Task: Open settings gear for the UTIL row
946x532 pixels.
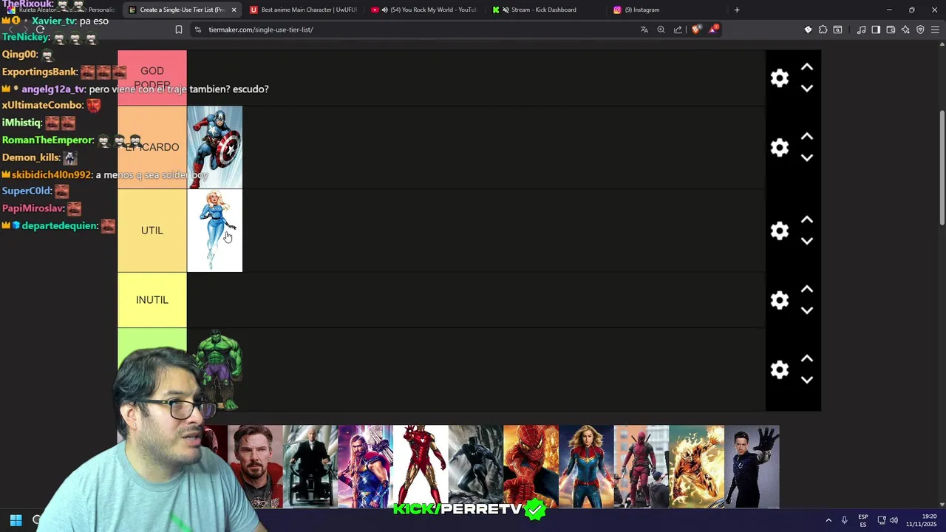Action: (780, 231)
